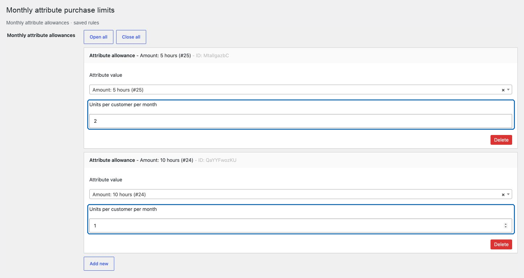Open dropdown arrow for 10 hours attribute
The height and width of the screenshot is (278, 524).
[508, 194]
